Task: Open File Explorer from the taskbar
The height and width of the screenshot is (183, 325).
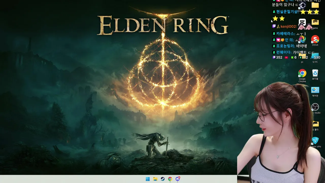Action: point(155,179)
